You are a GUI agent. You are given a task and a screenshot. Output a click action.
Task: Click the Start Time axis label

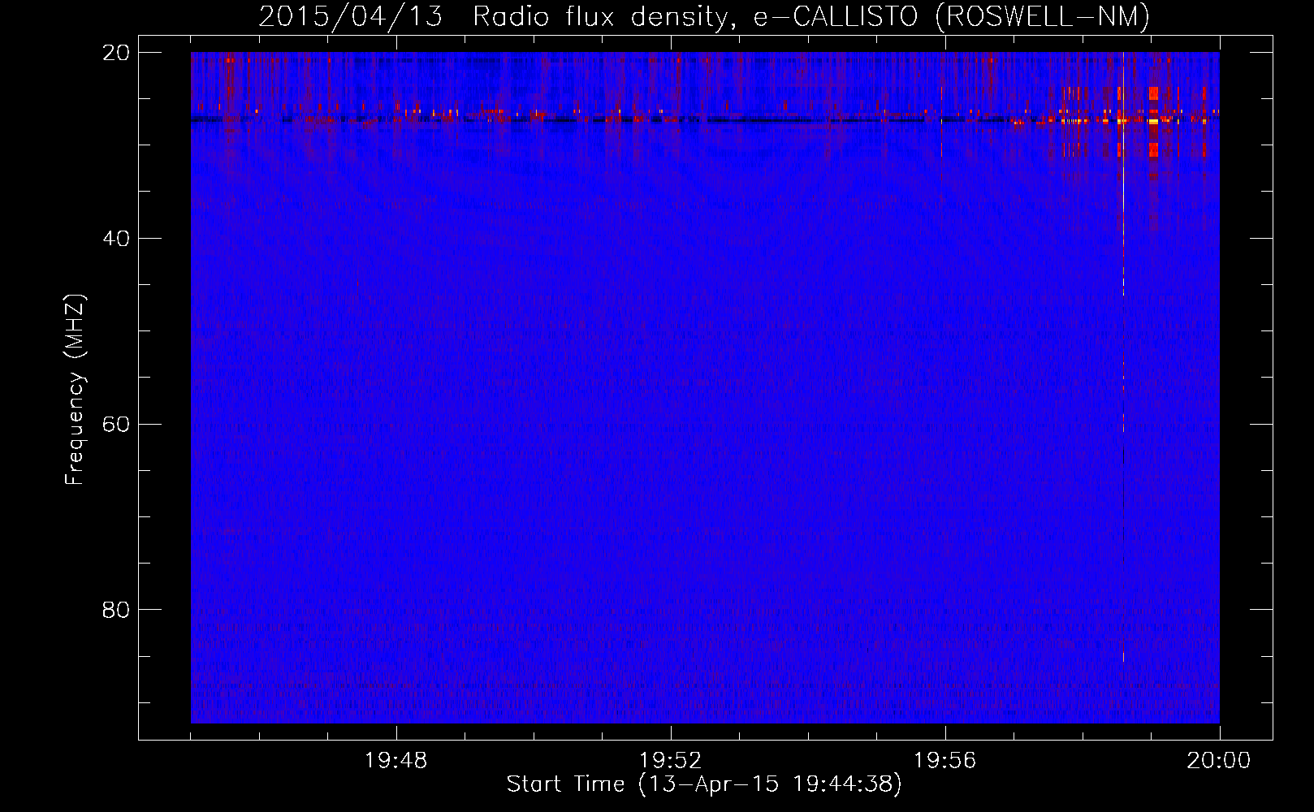pyautogui.click(x=704, y=784)
